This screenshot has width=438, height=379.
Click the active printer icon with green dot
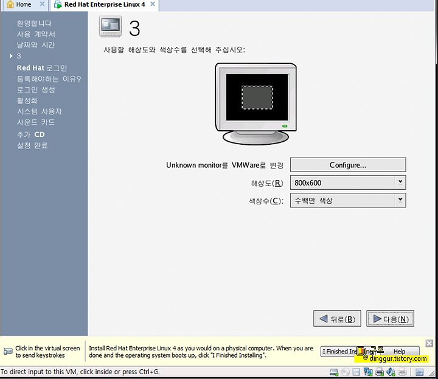click(380, 372)
